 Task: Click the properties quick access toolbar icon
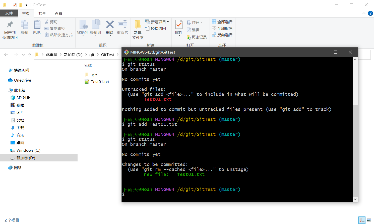pos(15,5)
